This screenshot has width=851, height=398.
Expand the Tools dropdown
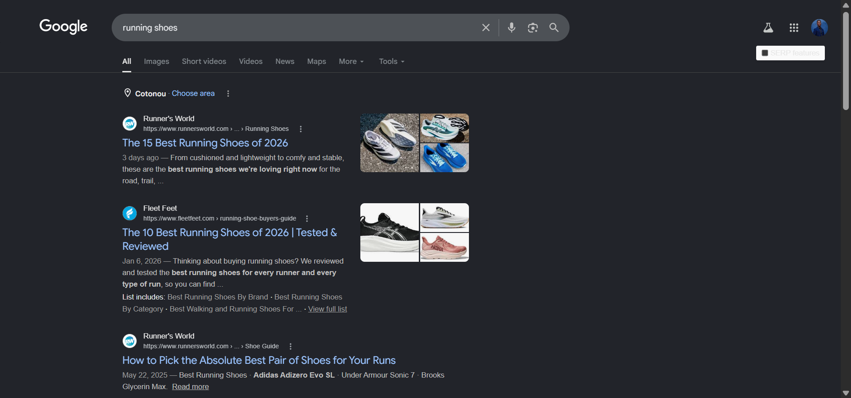click(x=391, y=61)
